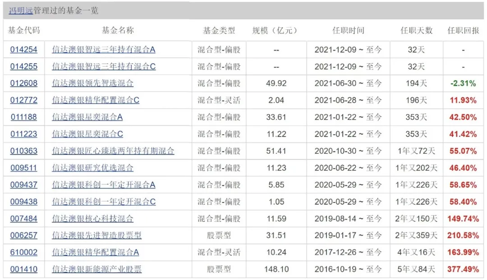The image size is (487, 280).
Task: Select the 377.49% return value
Action: (463, 269)
